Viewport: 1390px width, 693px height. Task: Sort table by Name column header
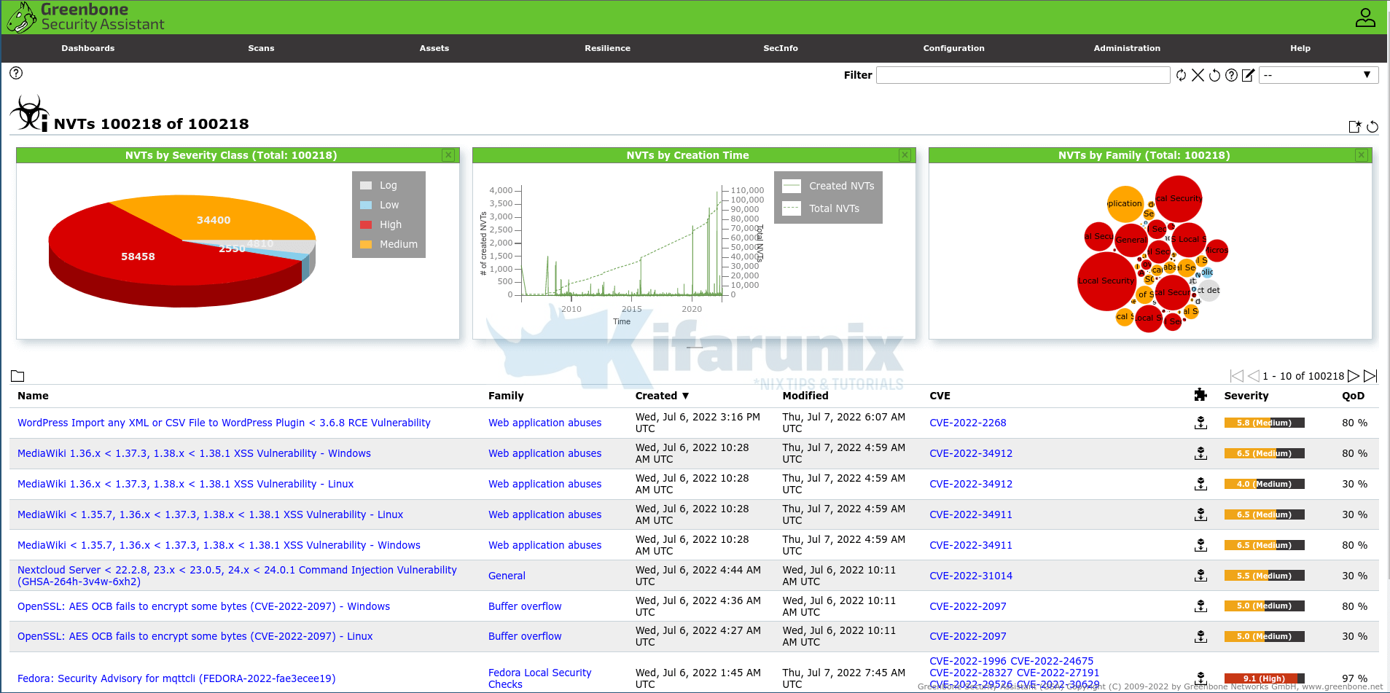pos(33,396)
